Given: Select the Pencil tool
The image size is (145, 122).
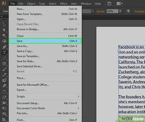Looking at the screenshot, I should pos(4,75).
